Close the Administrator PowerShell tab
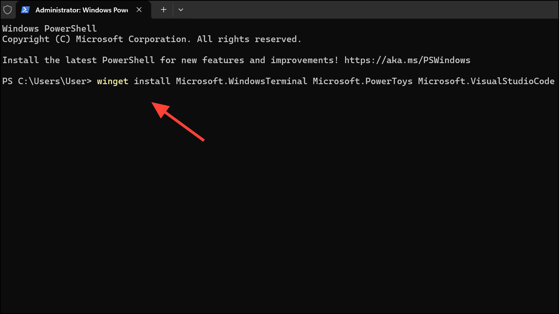Viewport: 559px width, 314px height. (x=139, y=10)
